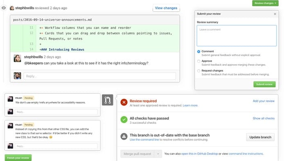This screenshot has width=284, height=161.
Task: Focus the Reply field under stephbwills comment
Action: 99,76
